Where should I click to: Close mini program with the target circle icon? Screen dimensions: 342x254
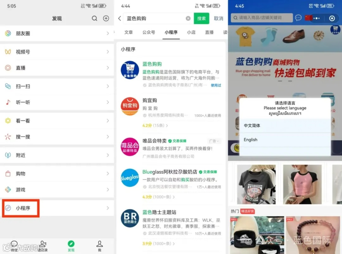(x=332, y=18)
